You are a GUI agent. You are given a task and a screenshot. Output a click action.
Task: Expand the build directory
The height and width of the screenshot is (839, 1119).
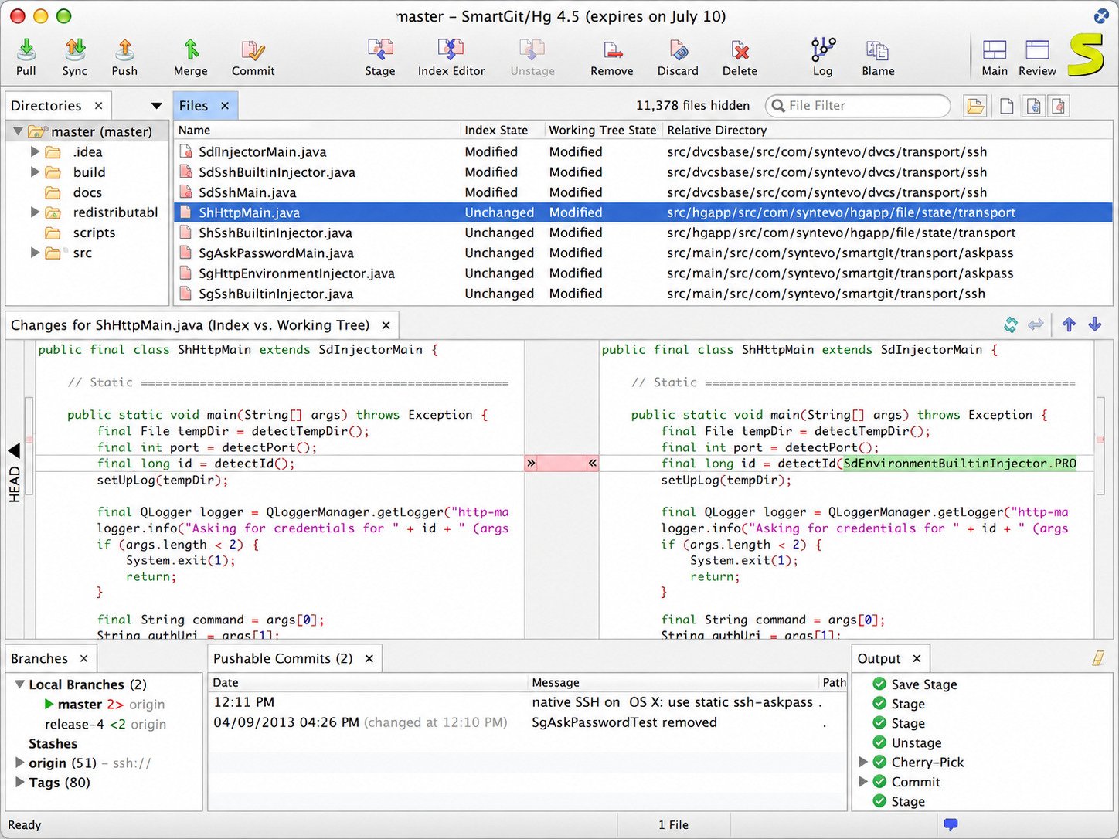point(35,172)
